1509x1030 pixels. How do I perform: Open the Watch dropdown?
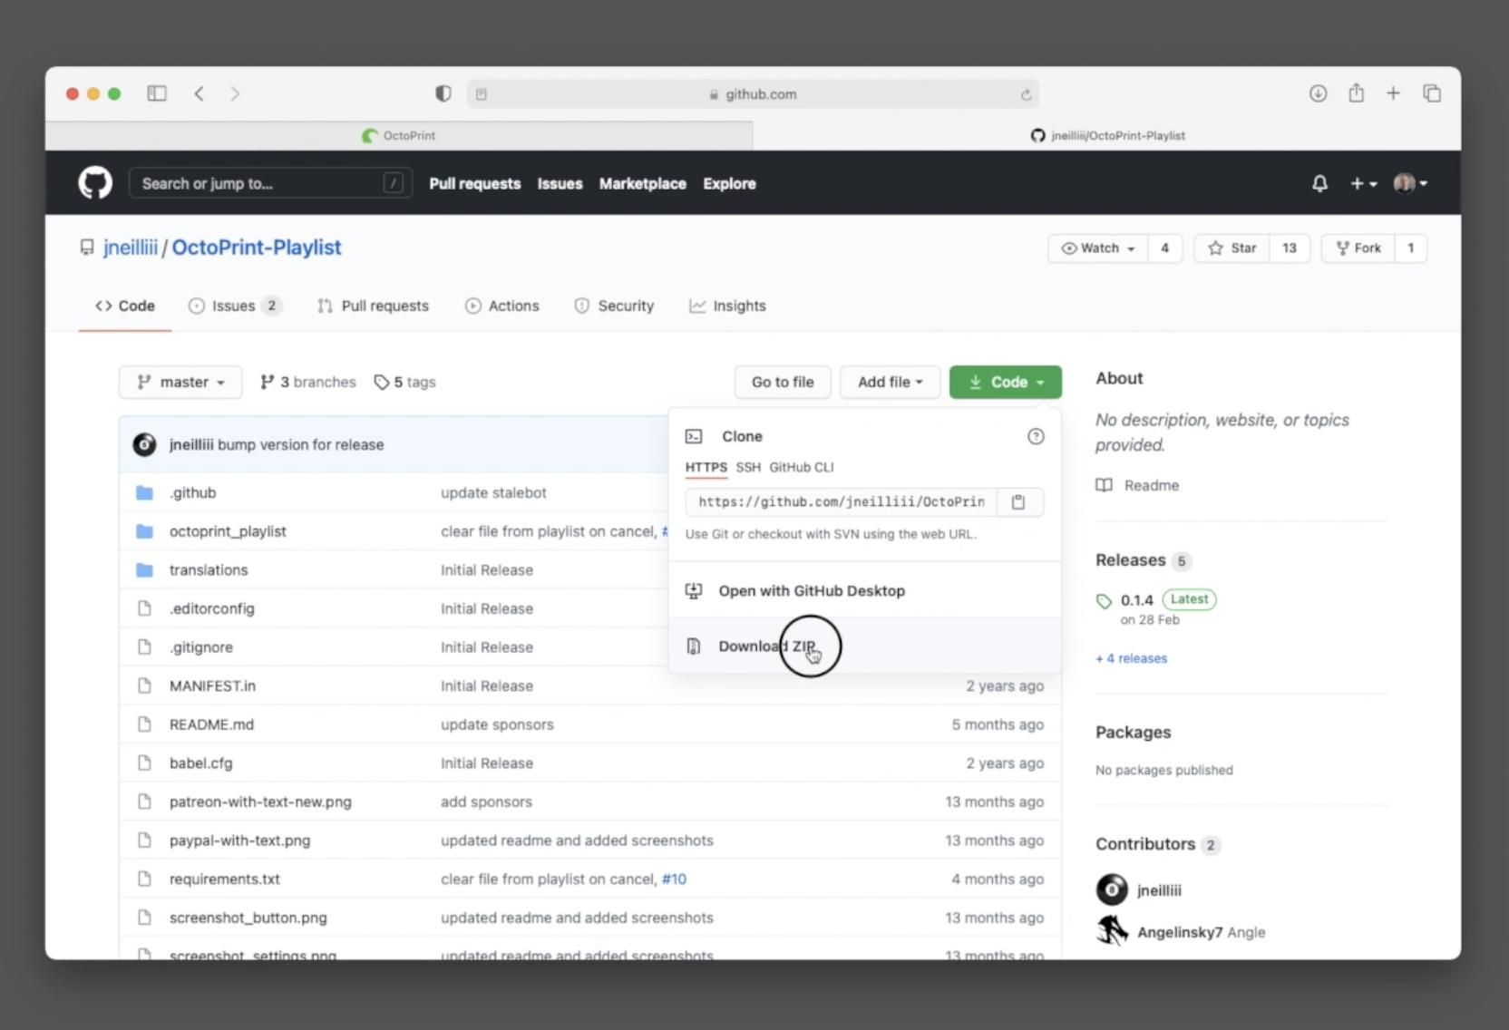click(x=1098, y=248)
